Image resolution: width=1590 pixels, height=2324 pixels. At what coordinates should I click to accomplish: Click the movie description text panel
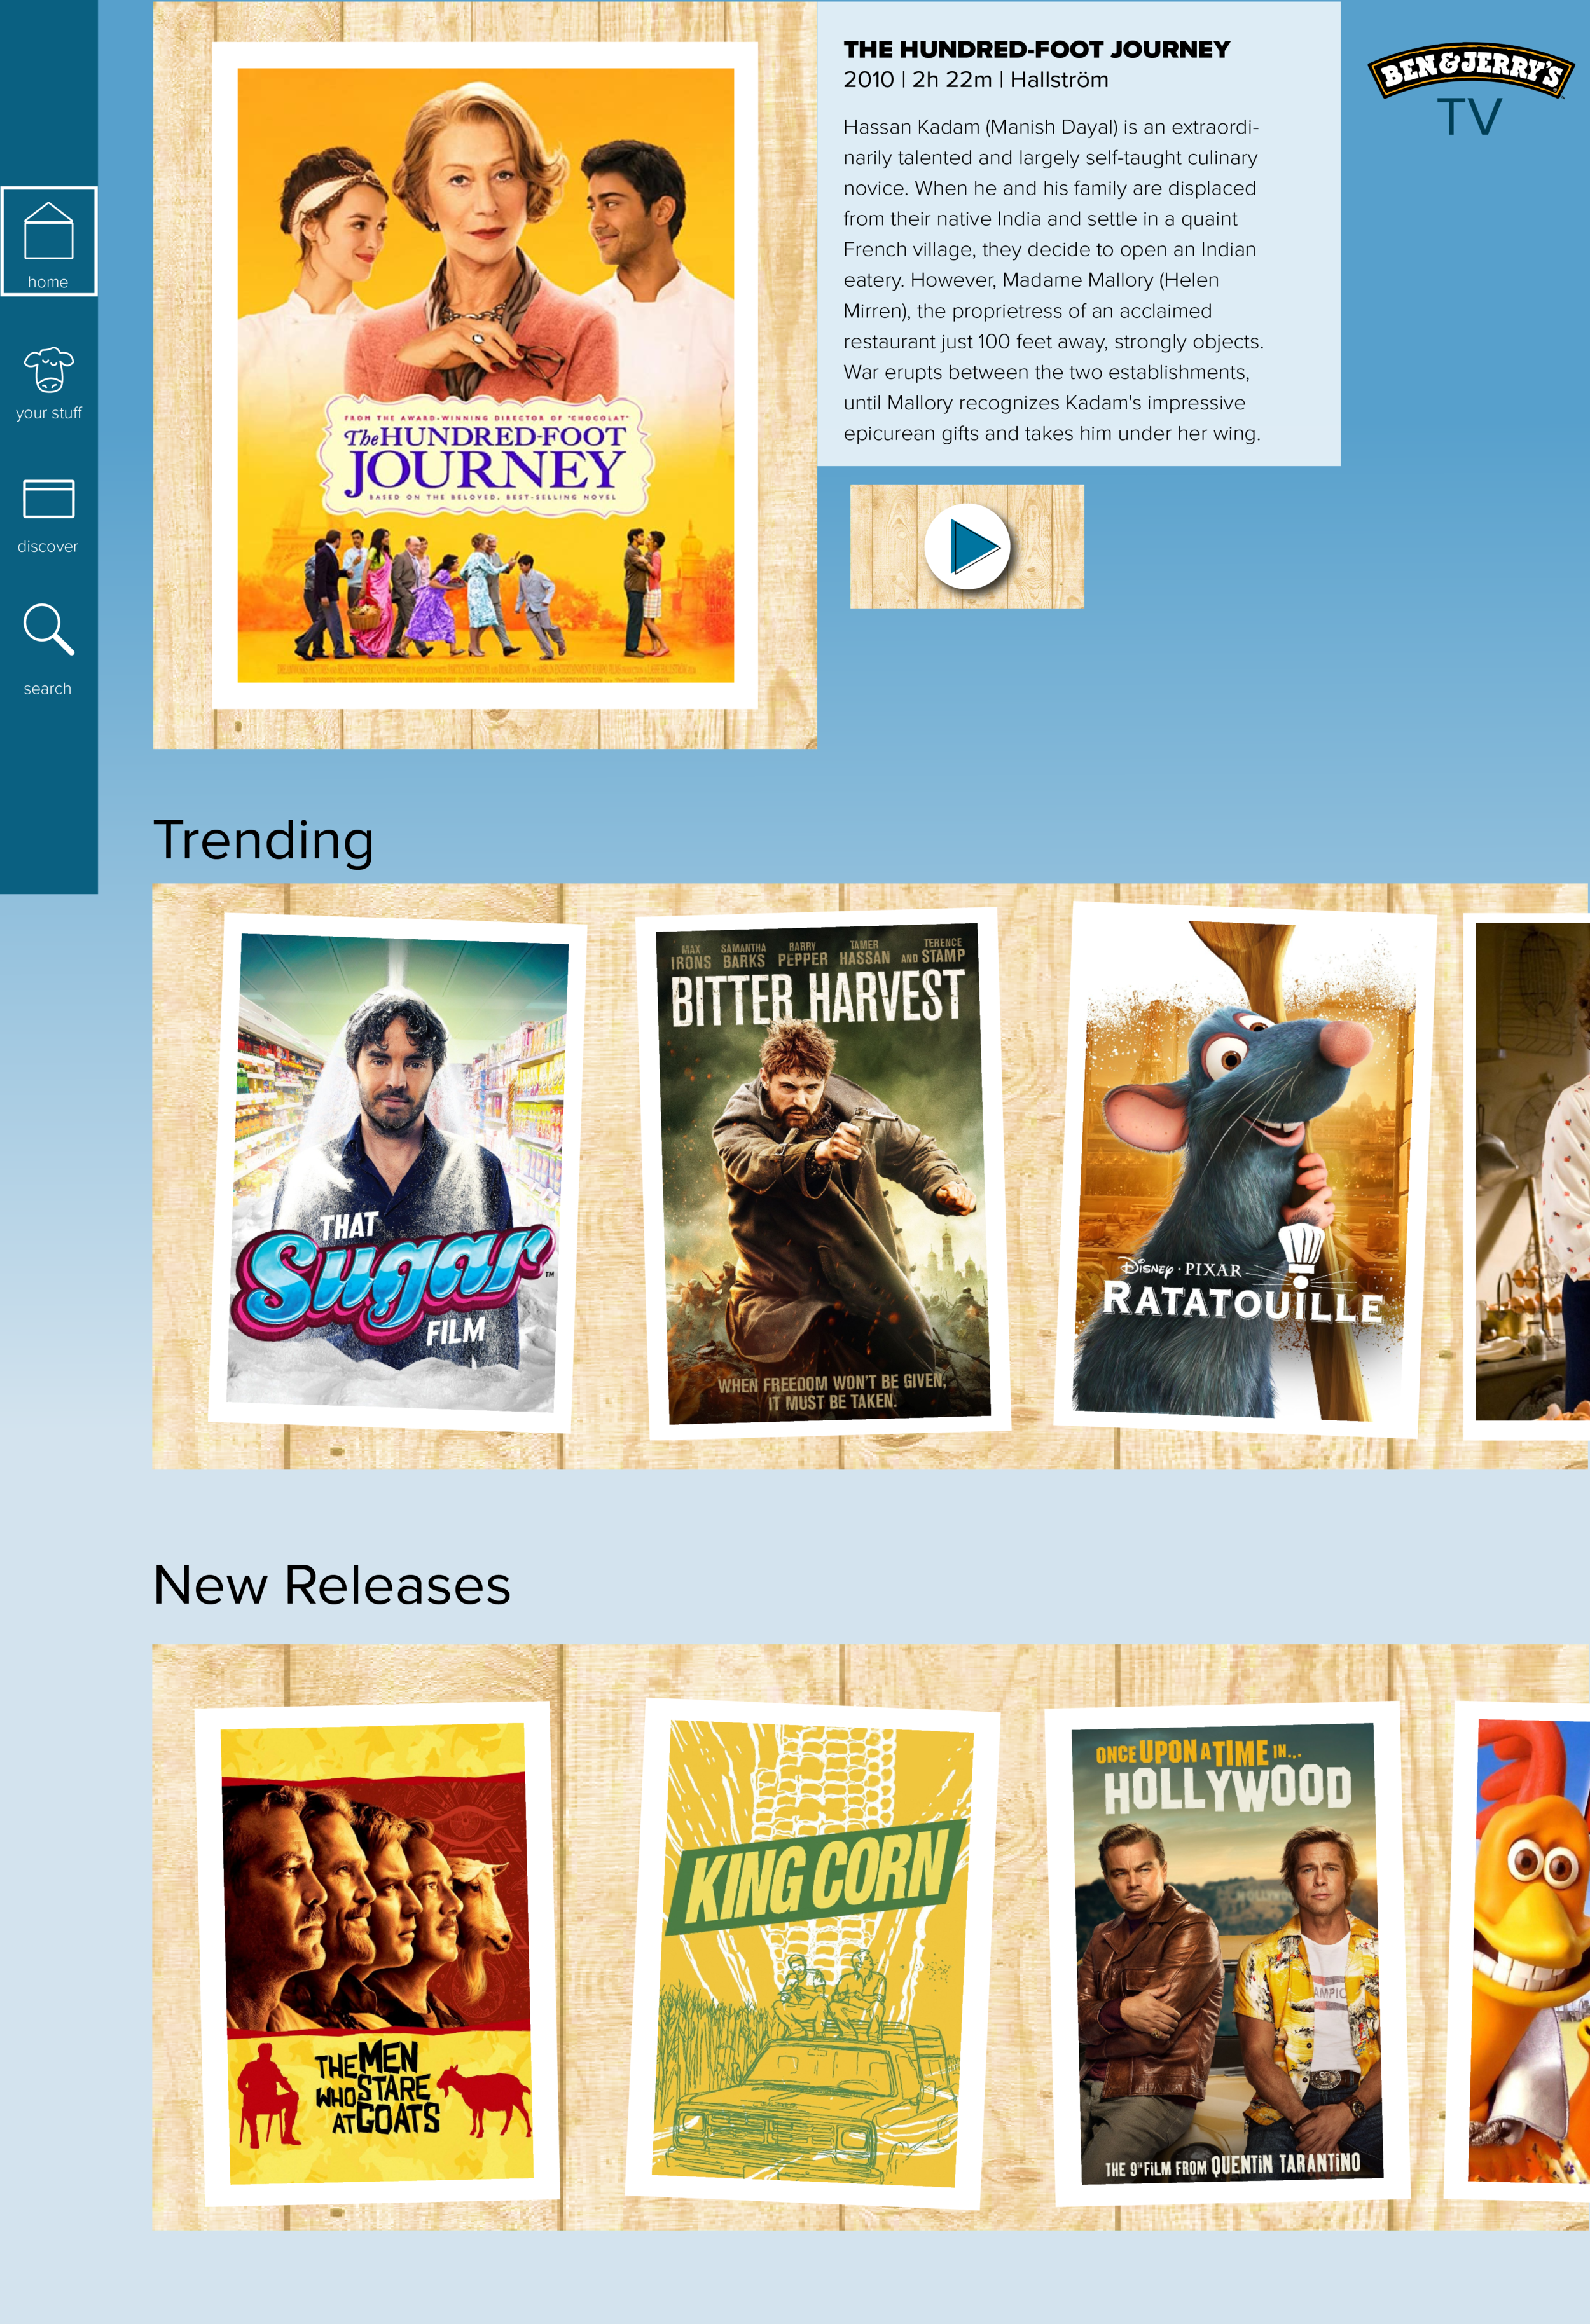[x=1052, y=280]
